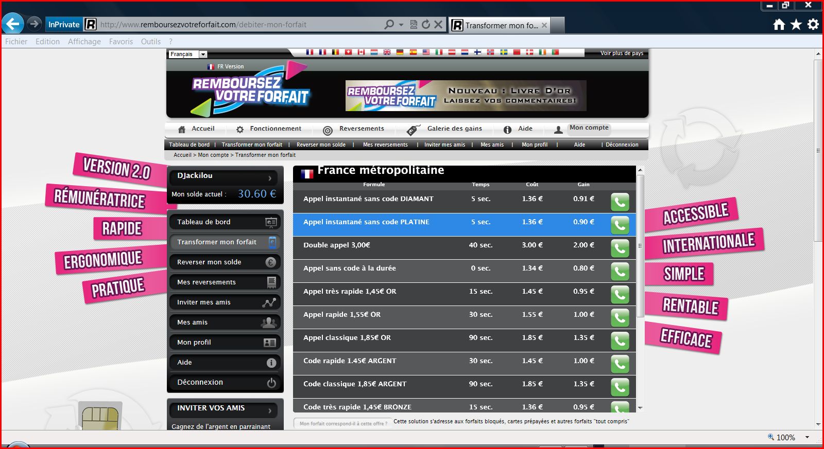The image size is (824, 449).
Task: Close the Transformer mon fo... tab
Action: tap(544, 25)
